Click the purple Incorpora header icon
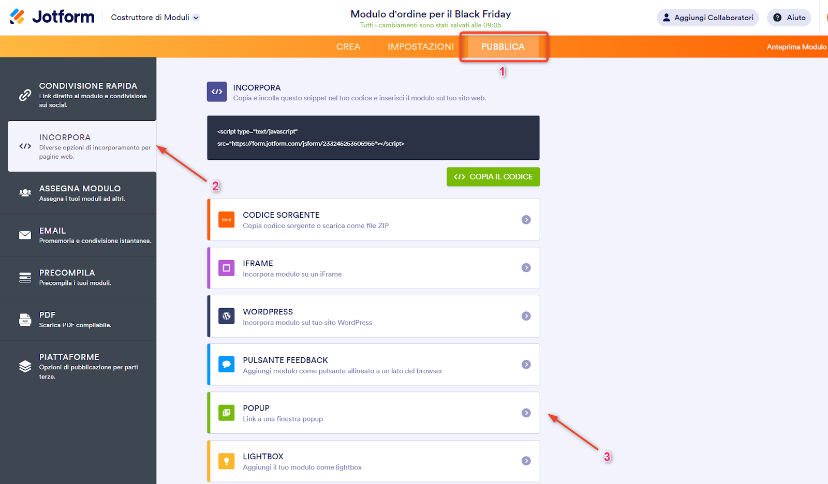The height and width of the screenshot is (484, 828). click(217, 92)
